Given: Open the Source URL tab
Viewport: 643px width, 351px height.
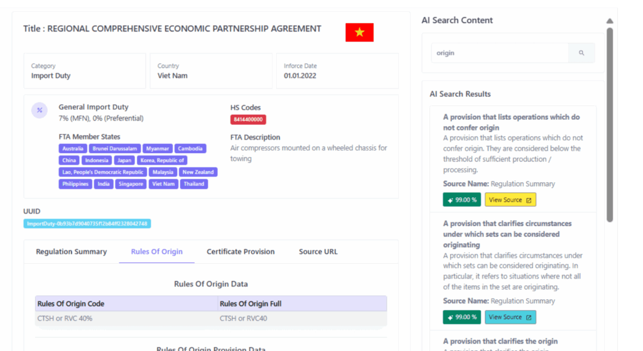Looking at the screenshot, I should pyautogui.click(x=318, y=252).
